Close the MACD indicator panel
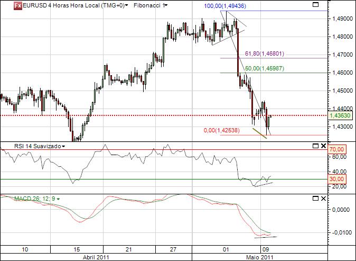Image resolution: width=356 pixels, height=261 pixels. click(x=324, y=199)
